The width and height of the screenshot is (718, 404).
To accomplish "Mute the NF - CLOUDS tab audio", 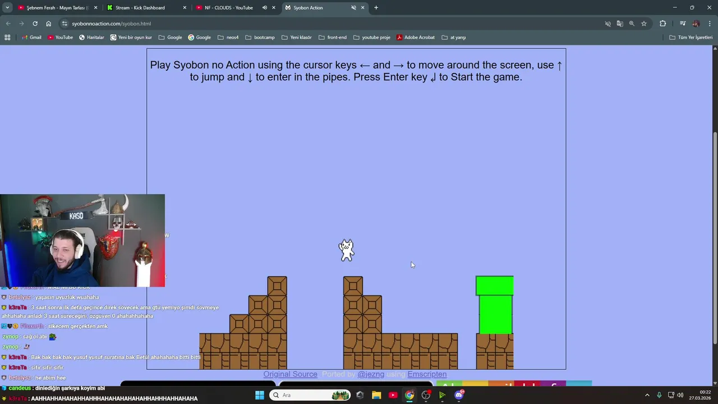I will pos(265,8).
